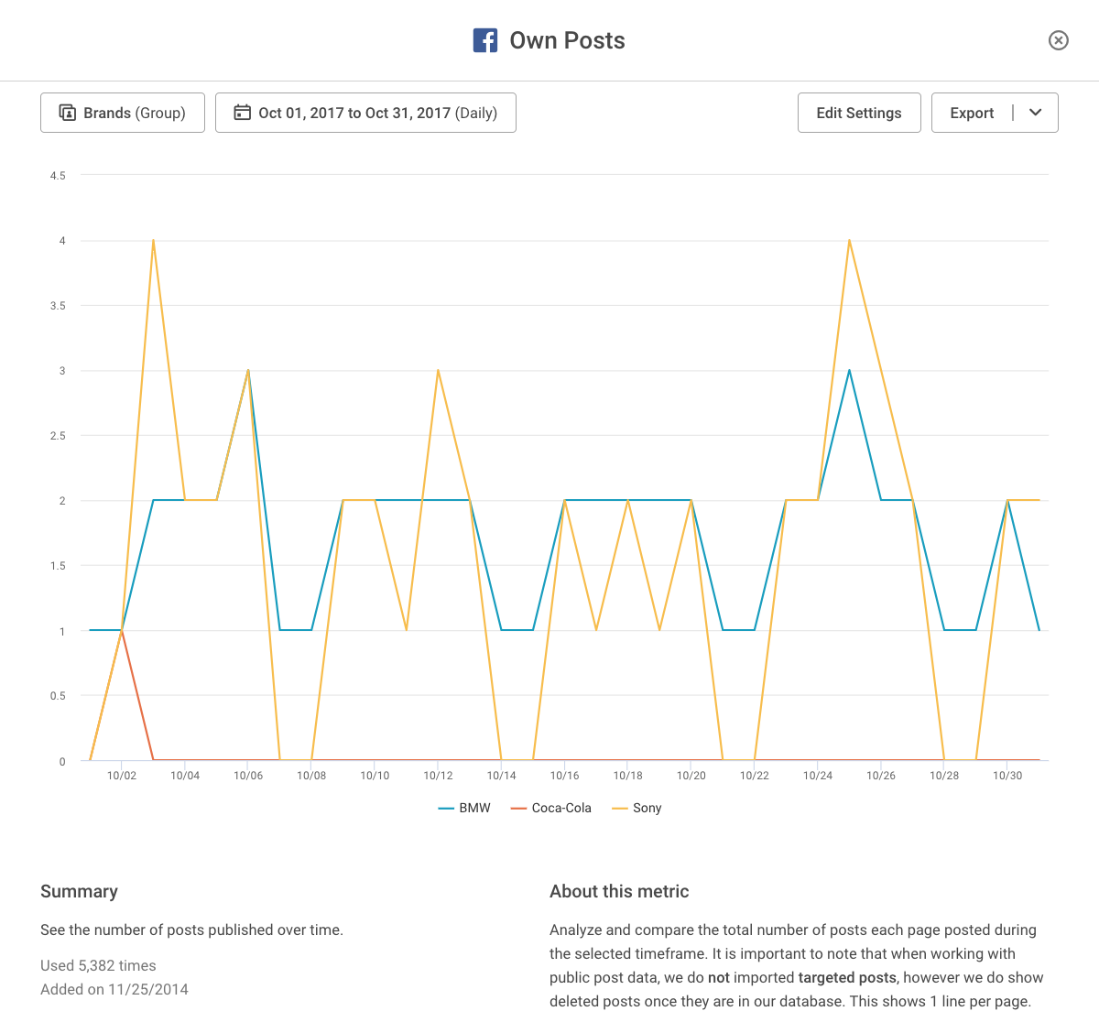This screenshot has height=1022, width=1099.
Task: Click the Export button label
Action: click(x=972, y=113)
